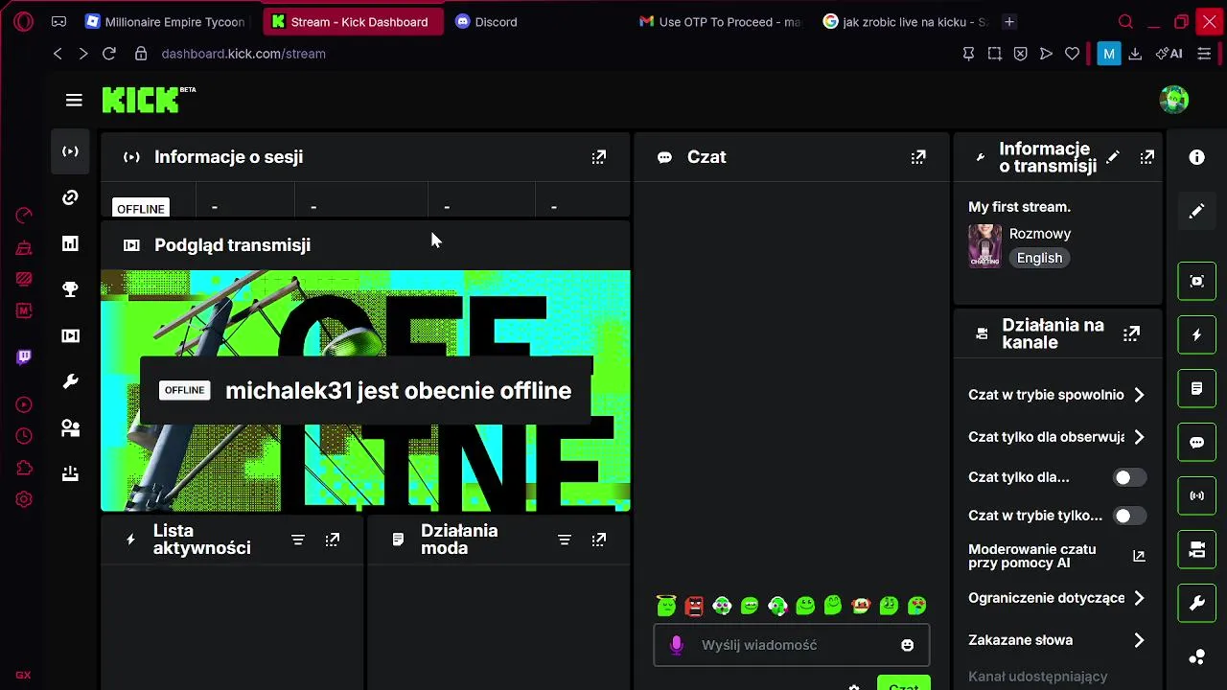This screenshot has width=1227, height=690.
Task: Edit stream info with the header pencil icon
Action: (1113, 157)
